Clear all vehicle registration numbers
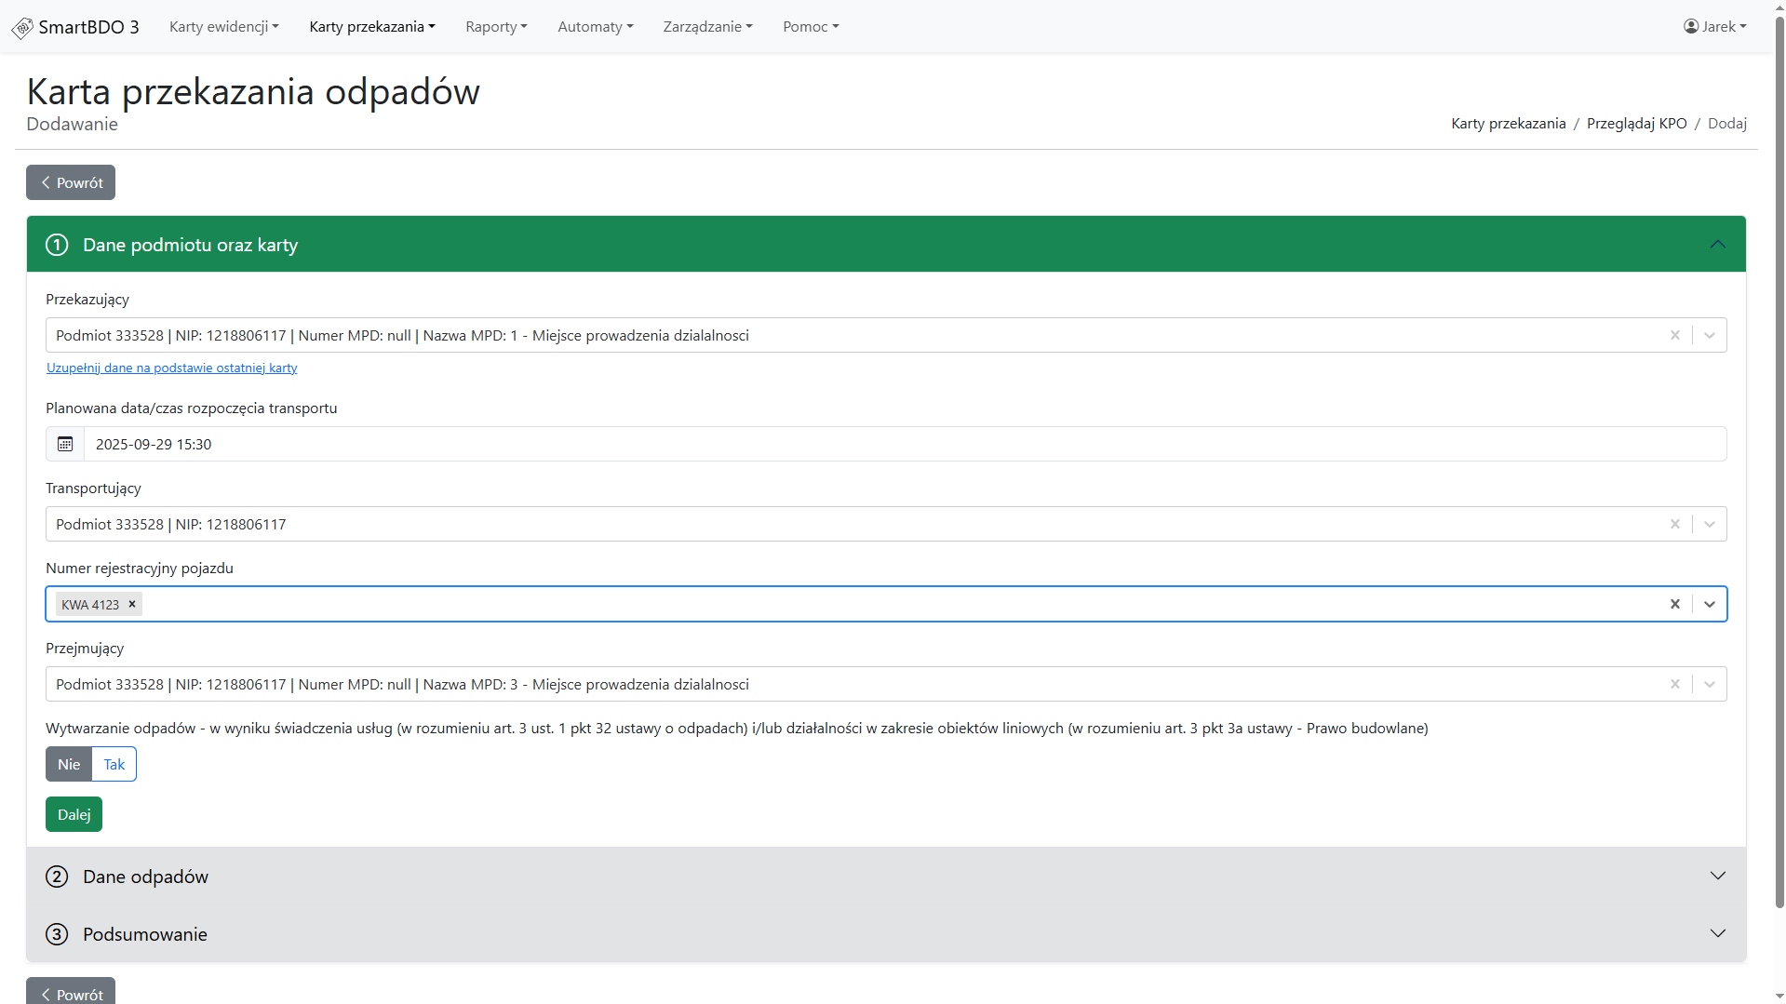This screenshot has height=1004, width=1786. click(1674, 604)
